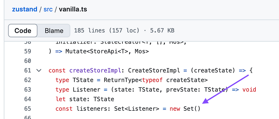Click the CreateStoreImpl type annotation
Image resolution: width=279 pixels, height=119 pixels.
154,71
